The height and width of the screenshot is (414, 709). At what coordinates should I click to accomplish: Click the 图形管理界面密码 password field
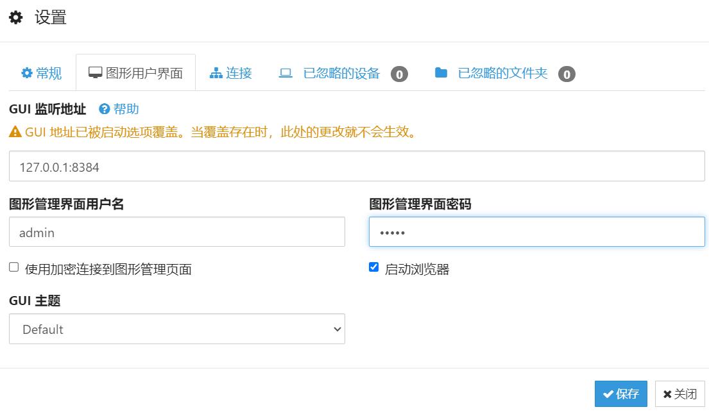click(537, 232)
